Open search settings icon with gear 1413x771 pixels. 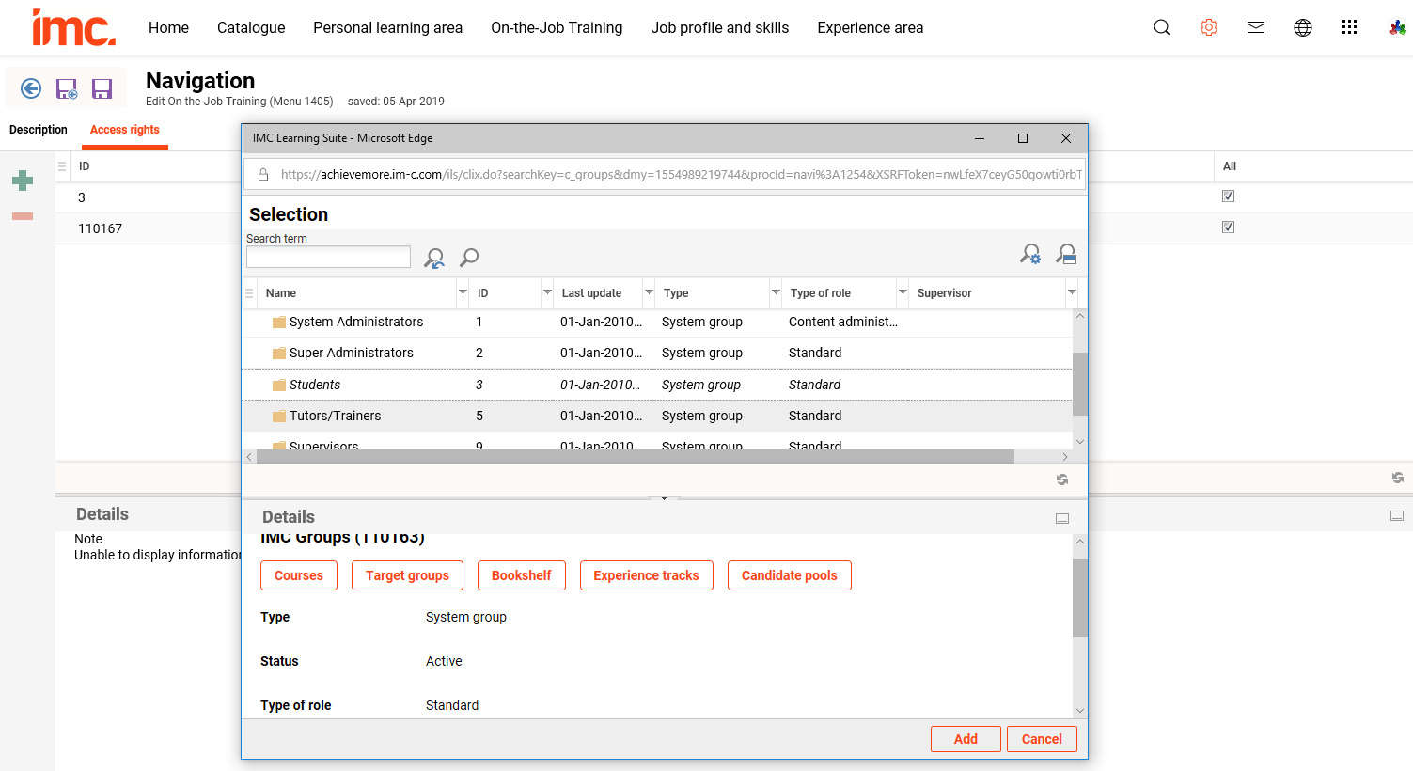[1030, 254]
